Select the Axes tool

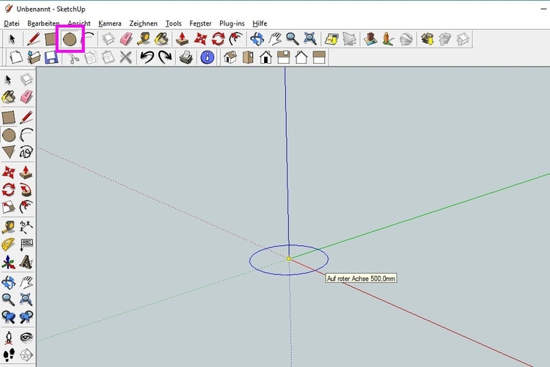click(x=8, y=262)
